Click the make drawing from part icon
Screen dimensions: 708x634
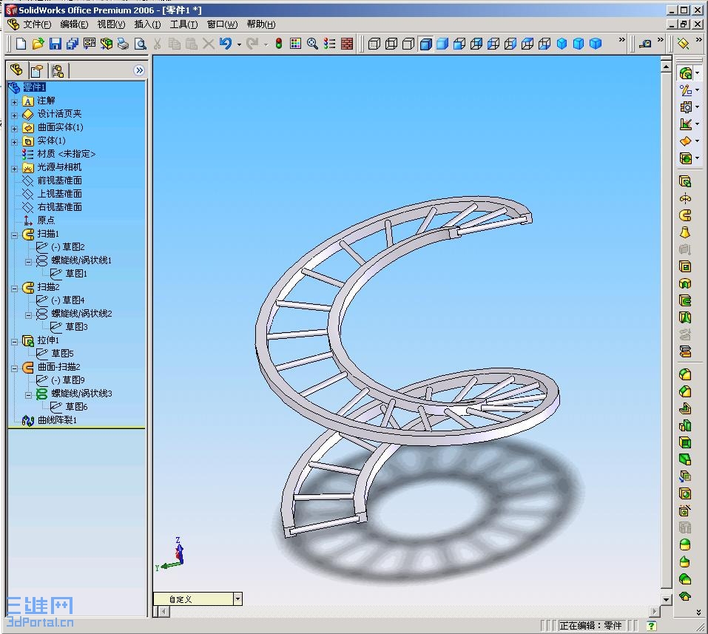(x=89, y=44)
